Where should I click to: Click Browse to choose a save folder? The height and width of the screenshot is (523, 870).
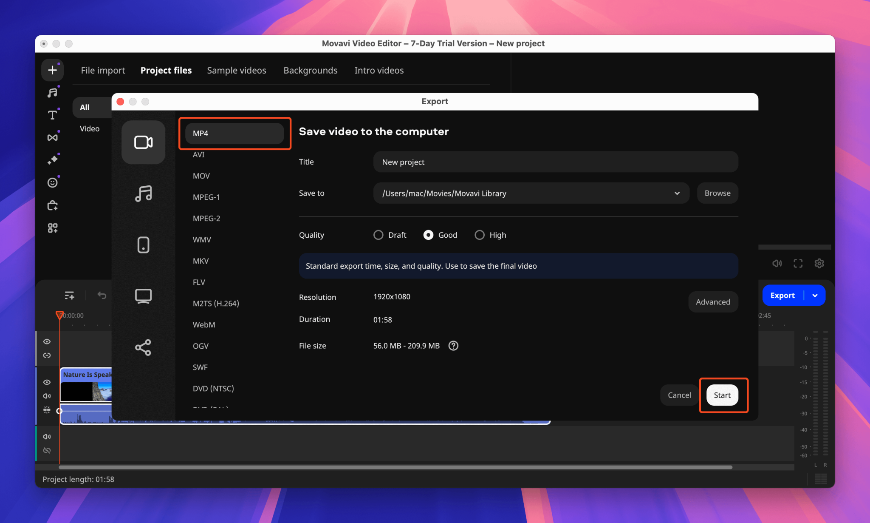pyautogui.click(x=717, y=193)
